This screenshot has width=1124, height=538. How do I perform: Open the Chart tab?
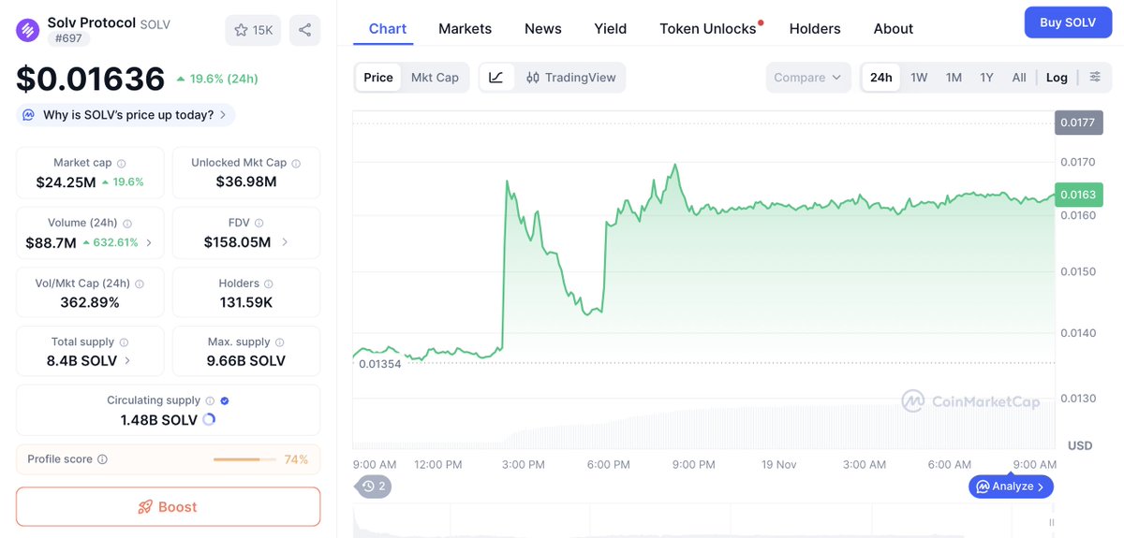click(388, 29)
